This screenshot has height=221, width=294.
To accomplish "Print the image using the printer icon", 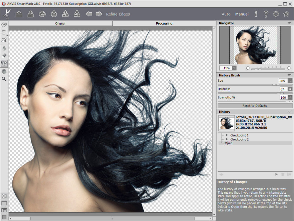I will (x=42, y=14).
